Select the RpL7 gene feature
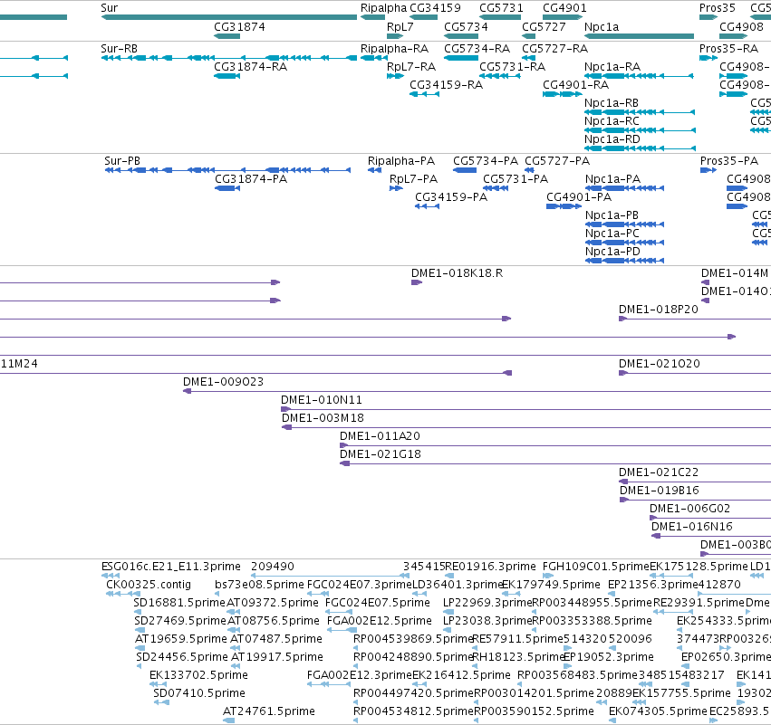The image size is (771, 725). [x=395, y=36]
